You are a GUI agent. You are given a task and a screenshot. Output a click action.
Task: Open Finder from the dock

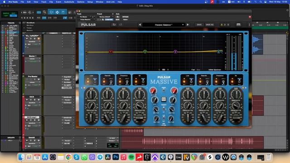coord(21,157)
